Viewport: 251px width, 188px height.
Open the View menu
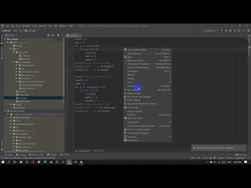click(x=18, y=26)
